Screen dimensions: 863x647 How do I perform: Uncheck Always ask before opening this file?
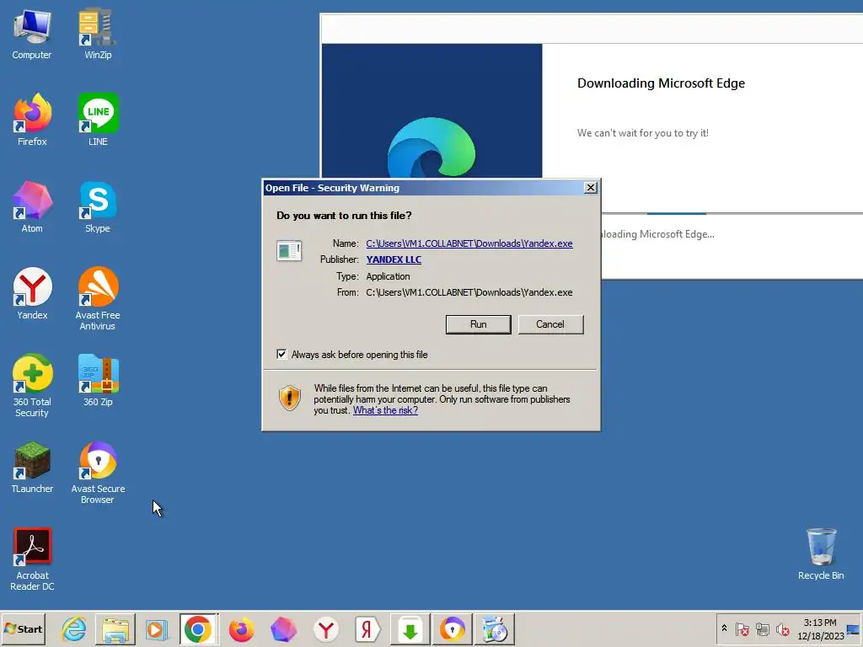coord(281,355)
